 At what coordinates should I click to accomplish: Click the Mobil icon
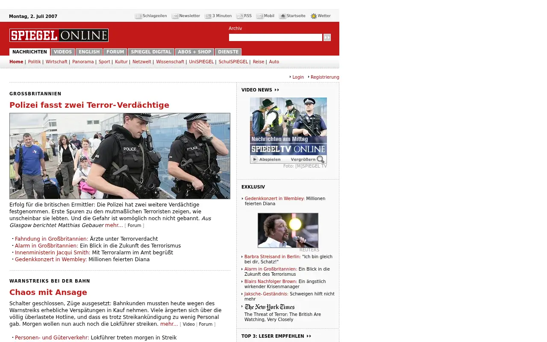[260, 16]
